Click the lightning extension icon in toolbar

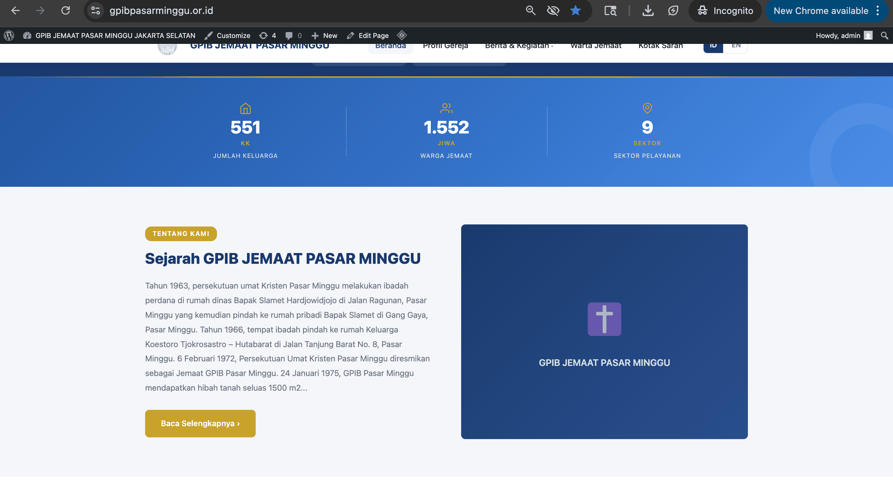pos(673,11)
